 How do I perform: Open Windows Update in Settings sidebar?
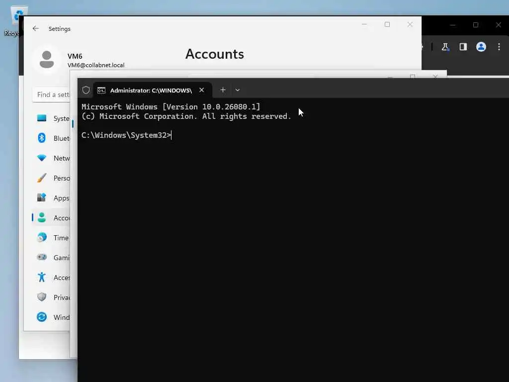tap(52, 317)
